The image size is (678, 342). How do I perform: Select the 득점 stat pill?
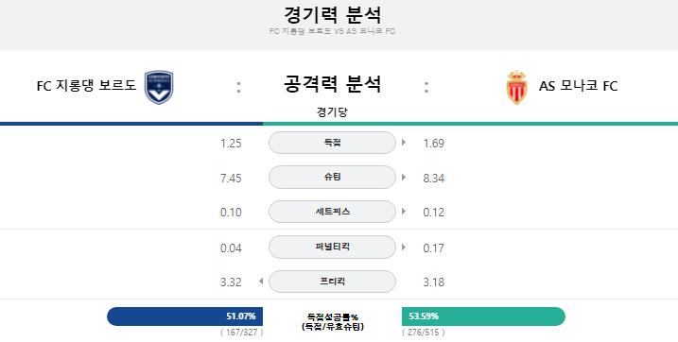click(332, 143)
